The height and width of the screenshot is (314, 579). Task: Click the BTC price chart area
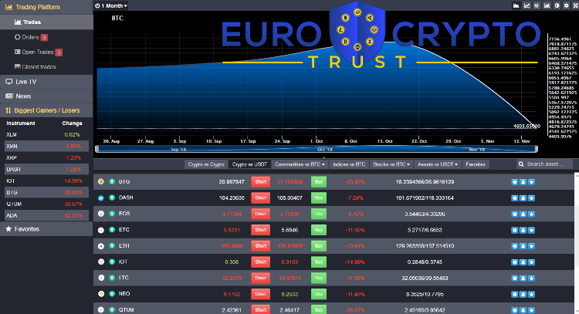pyautogui.click(x=316, y=85)
